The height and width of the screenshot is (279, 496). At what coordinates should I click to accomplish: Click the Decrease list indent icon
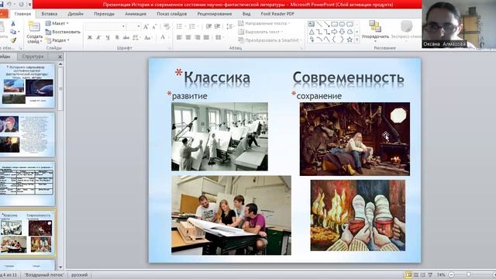click(208, 26)
